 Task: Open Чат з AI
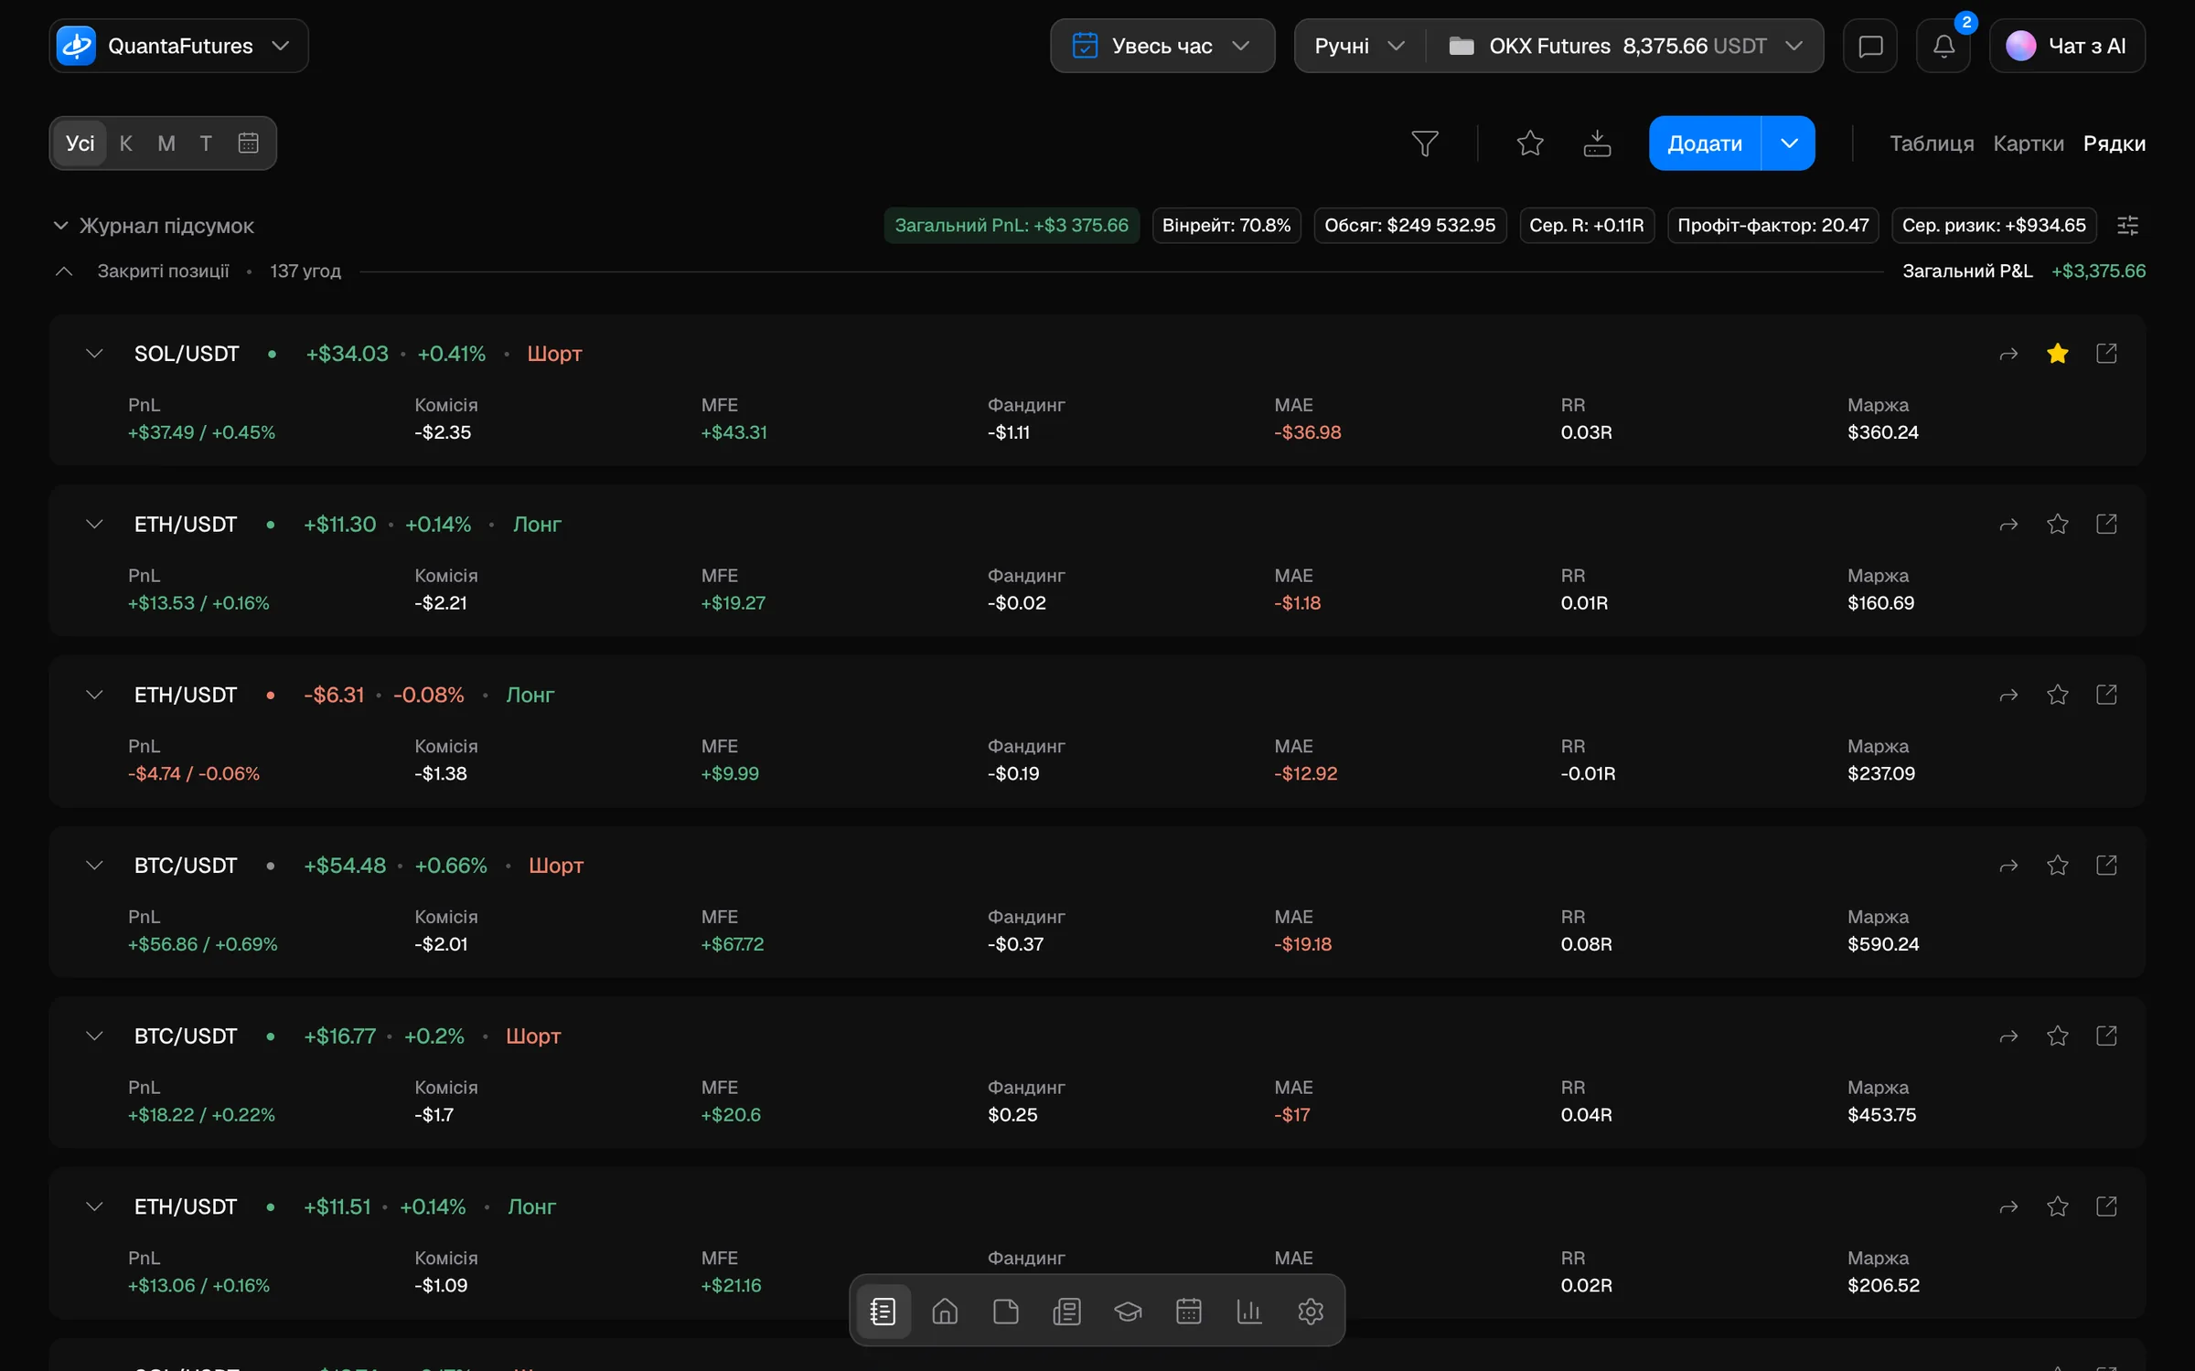[2067, 46]
